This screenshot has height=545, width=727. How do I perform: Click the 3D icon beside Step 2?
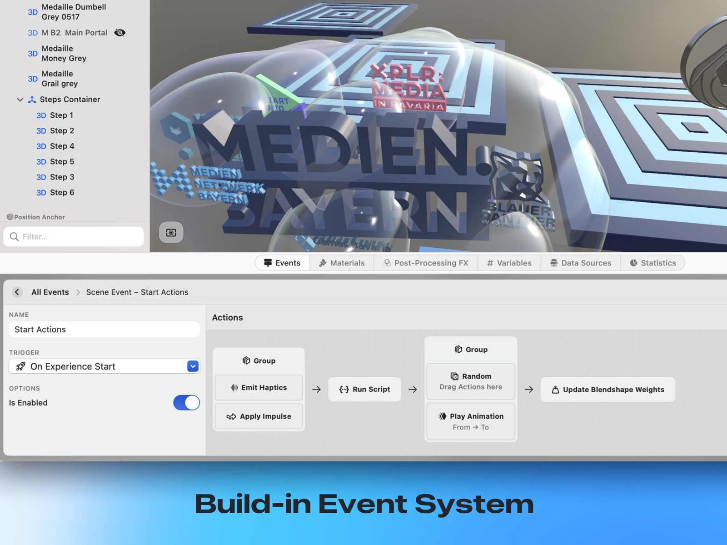click(41, 131)
